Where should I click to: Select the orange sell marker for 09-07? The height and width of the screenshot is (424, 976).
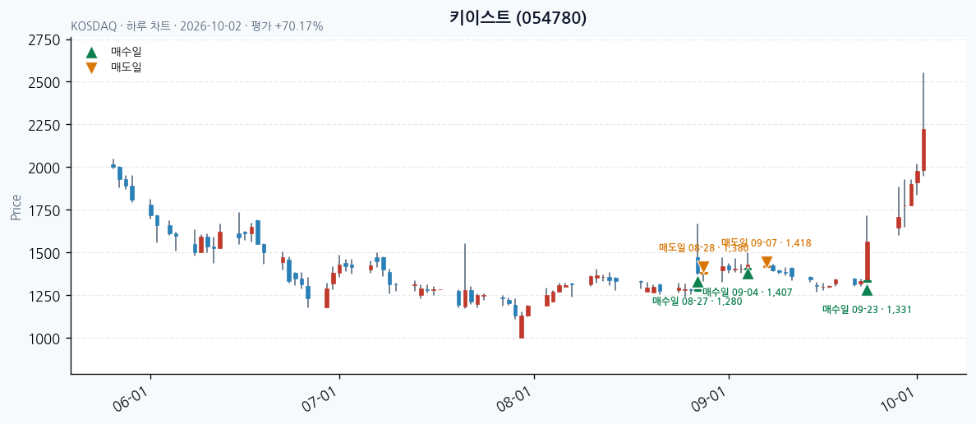(x=767, y=262)
